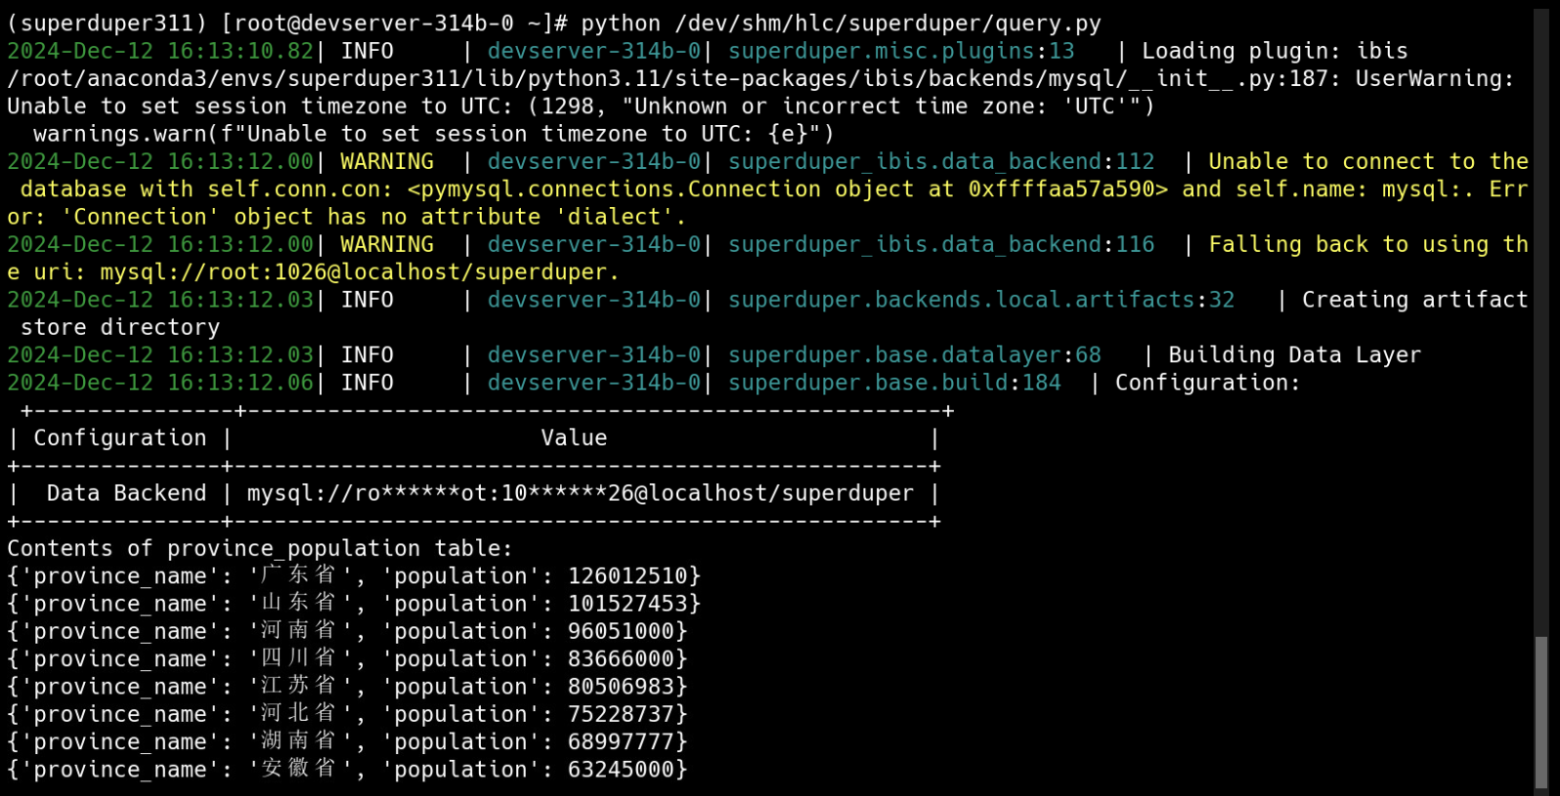The width and height of the screenshot is (1560, 796).
Task: Click the INFO level on the build:184 line
Action: 368,383
